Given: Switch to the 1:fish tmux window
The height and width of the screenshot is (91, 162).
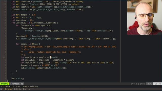Looking at the screenshot, I should point(18,89).
